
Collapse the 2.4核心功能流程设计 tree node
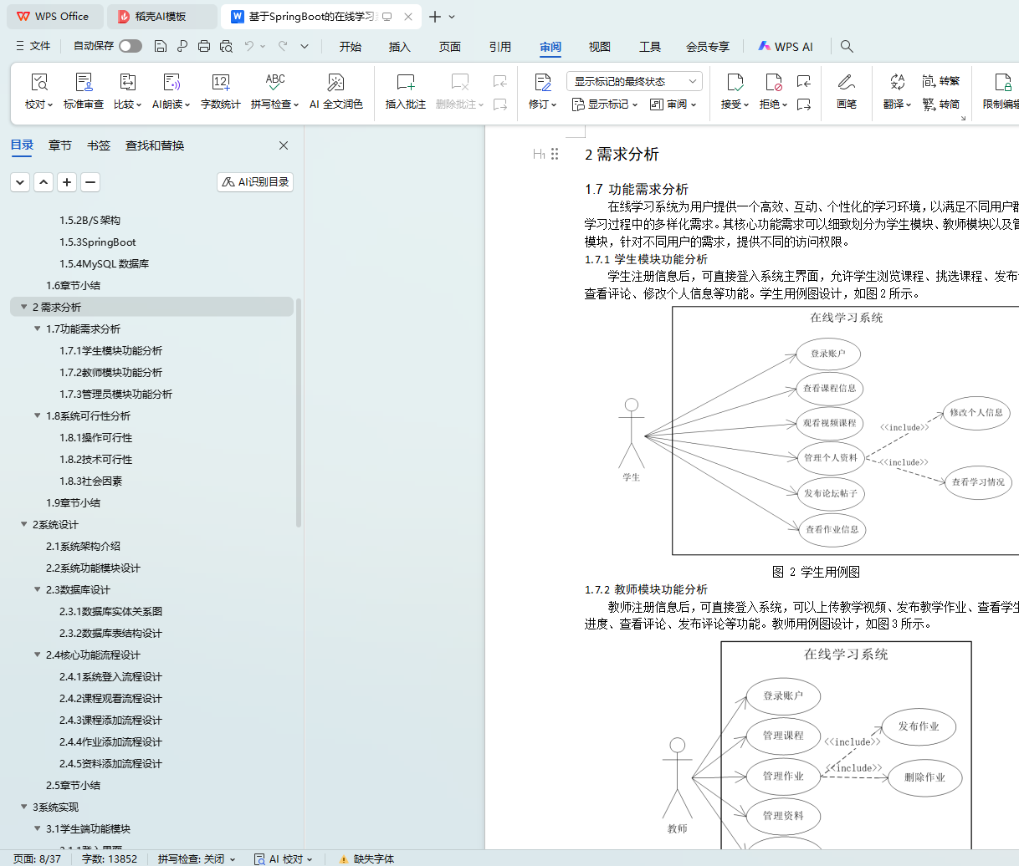point(37,655)
